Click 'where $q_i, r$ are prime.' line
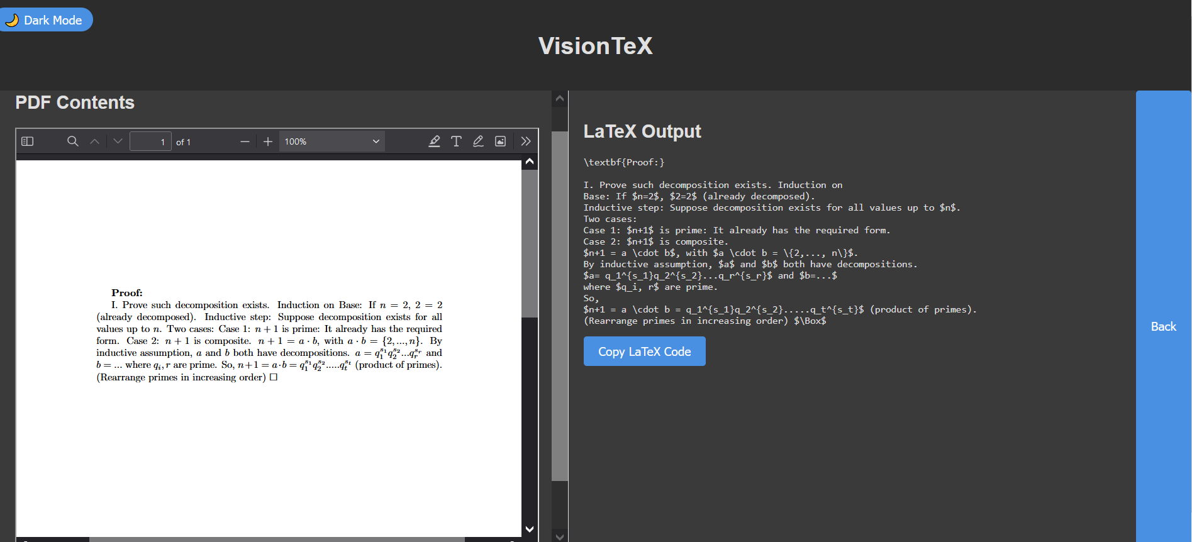 click(x=650, y=287)
